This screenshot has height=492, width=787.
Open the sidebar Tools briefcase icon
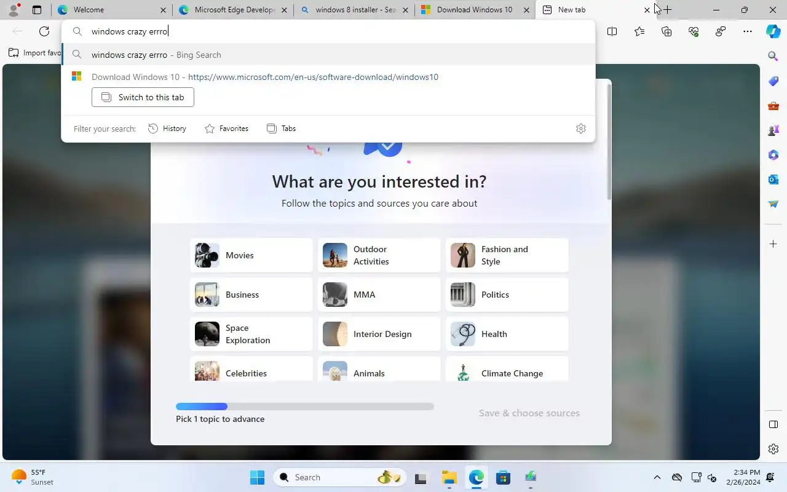pos(773,106)
